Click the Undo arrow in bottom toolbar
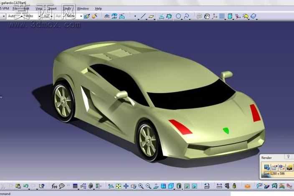Viewport: 294px width, 196px height. tap(26, 186)
